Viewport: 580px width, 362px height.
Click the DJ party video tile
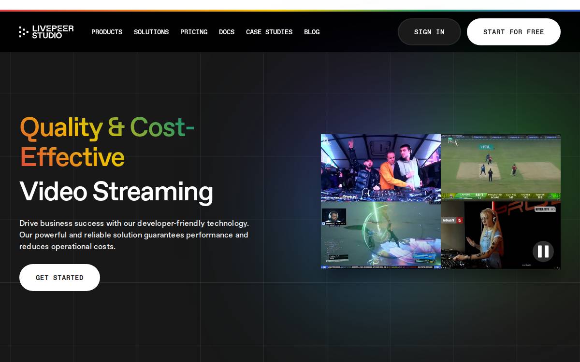(x=381, y=167)
